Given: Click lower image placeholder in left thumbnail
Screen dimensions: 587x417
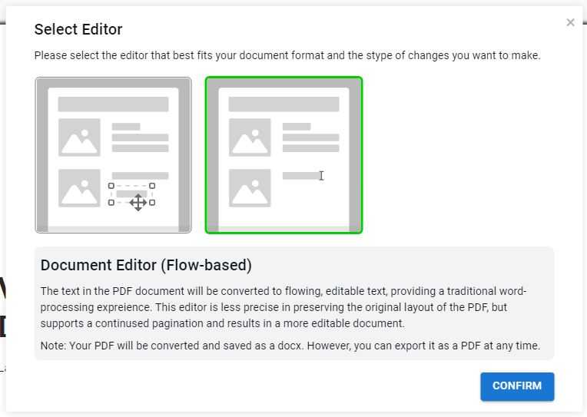Looking at the screenshot, I should pos(80,188).
